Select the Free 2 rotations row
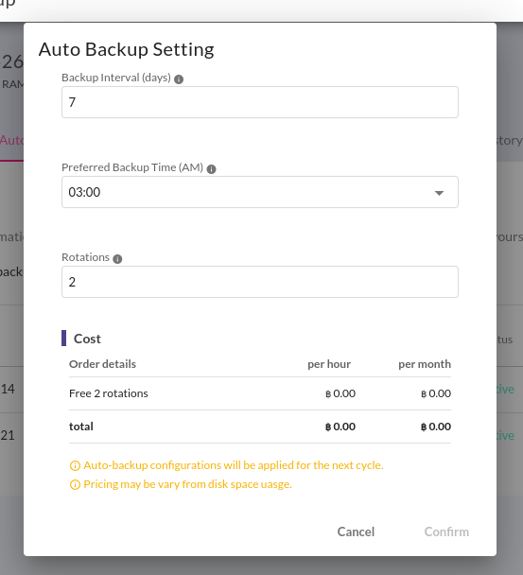This screenshot has height=575, width=523. pyautogui.click(x=260, y=393)
